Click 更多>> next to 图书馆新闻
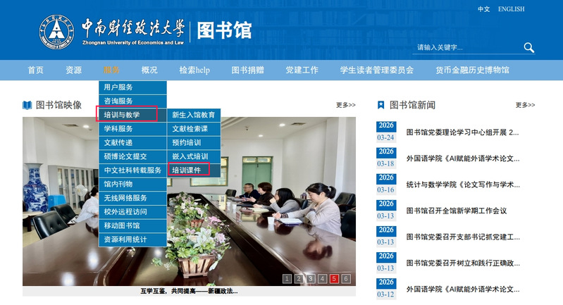Image resolution: width=563 pixels, height=305 pixels. 525,105
